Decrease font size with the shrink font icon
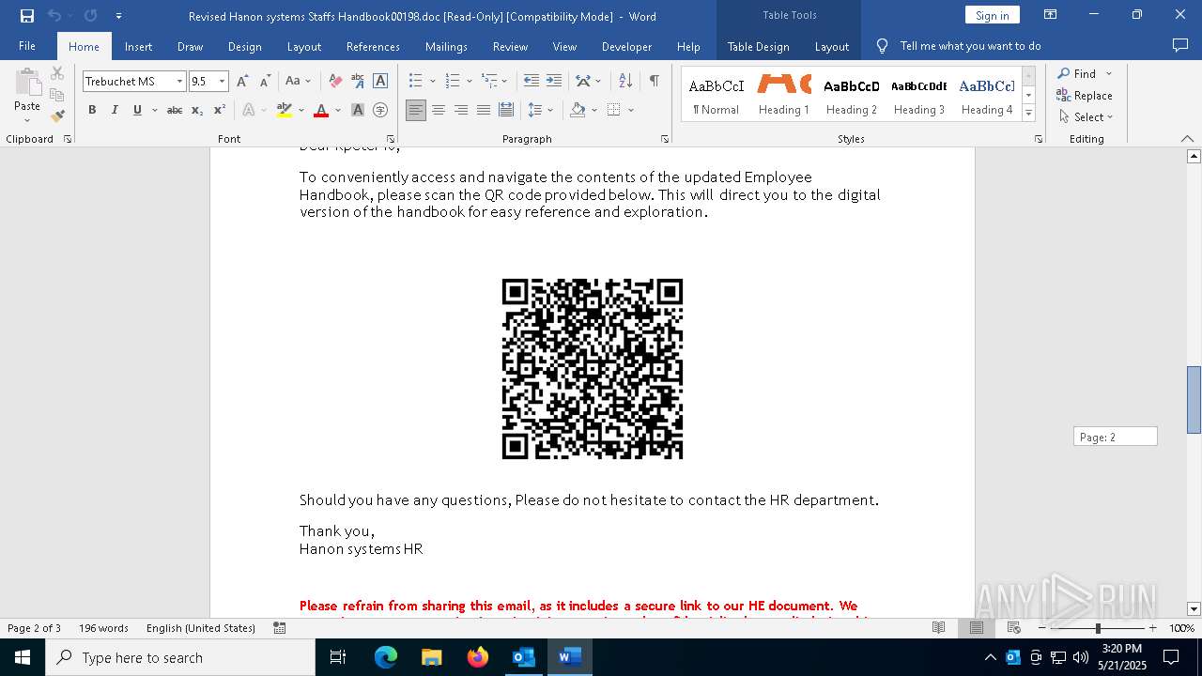The width and height of the screenshot is (1202, 676). [x=266, y=82]
